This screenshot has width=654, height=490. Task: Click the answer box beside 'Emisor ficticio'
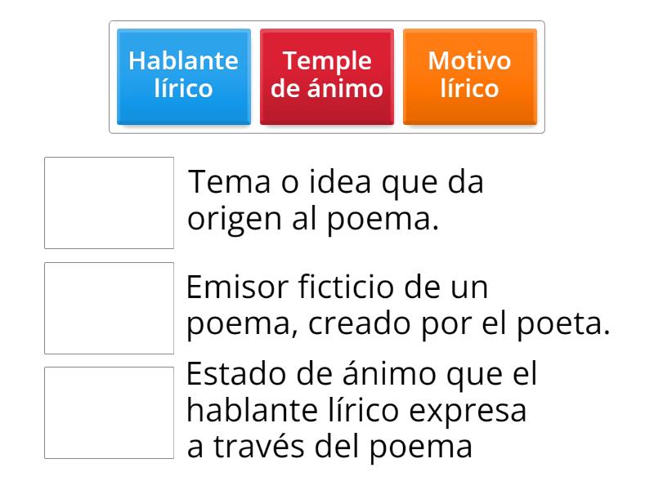tap(110, 308)
